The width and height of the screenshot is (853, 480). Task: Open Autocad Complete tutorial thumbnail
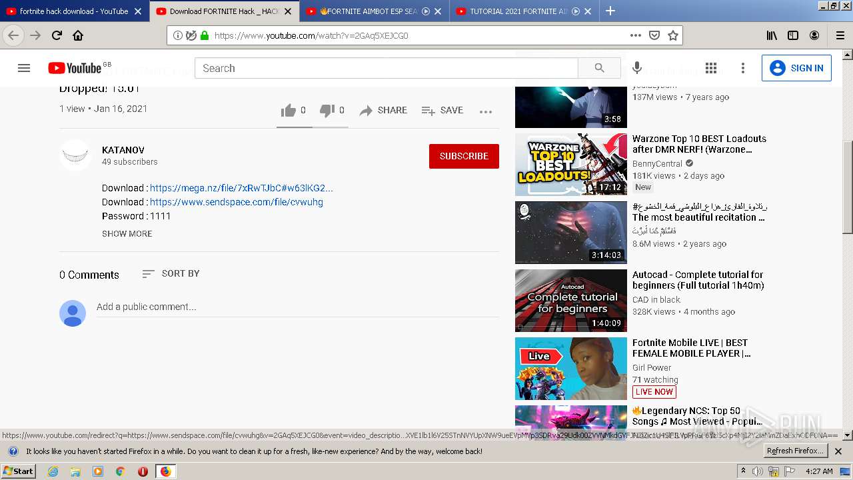tap(571, 300)
